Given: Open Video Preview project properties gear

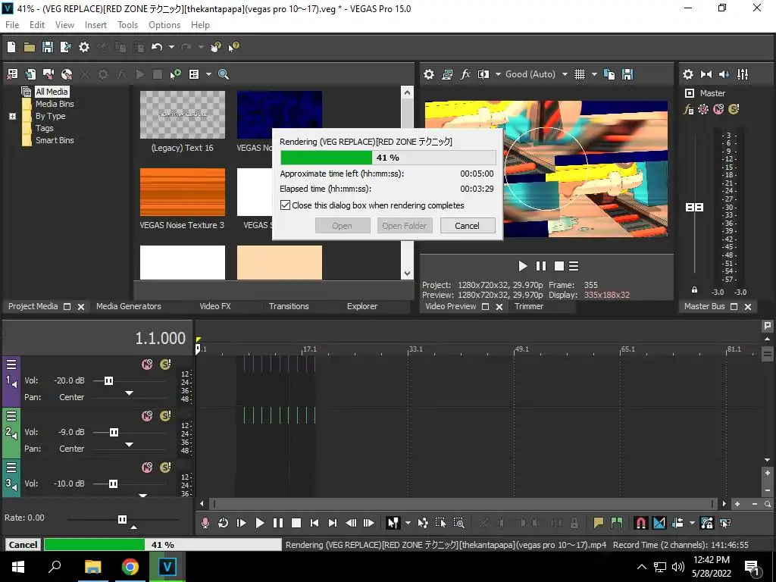Looking at the screenshot, I should [429, 74].
